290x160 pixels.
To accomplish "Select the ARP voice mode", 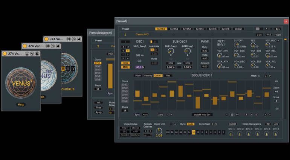I will pyautogui.click(x=135, y=131).
